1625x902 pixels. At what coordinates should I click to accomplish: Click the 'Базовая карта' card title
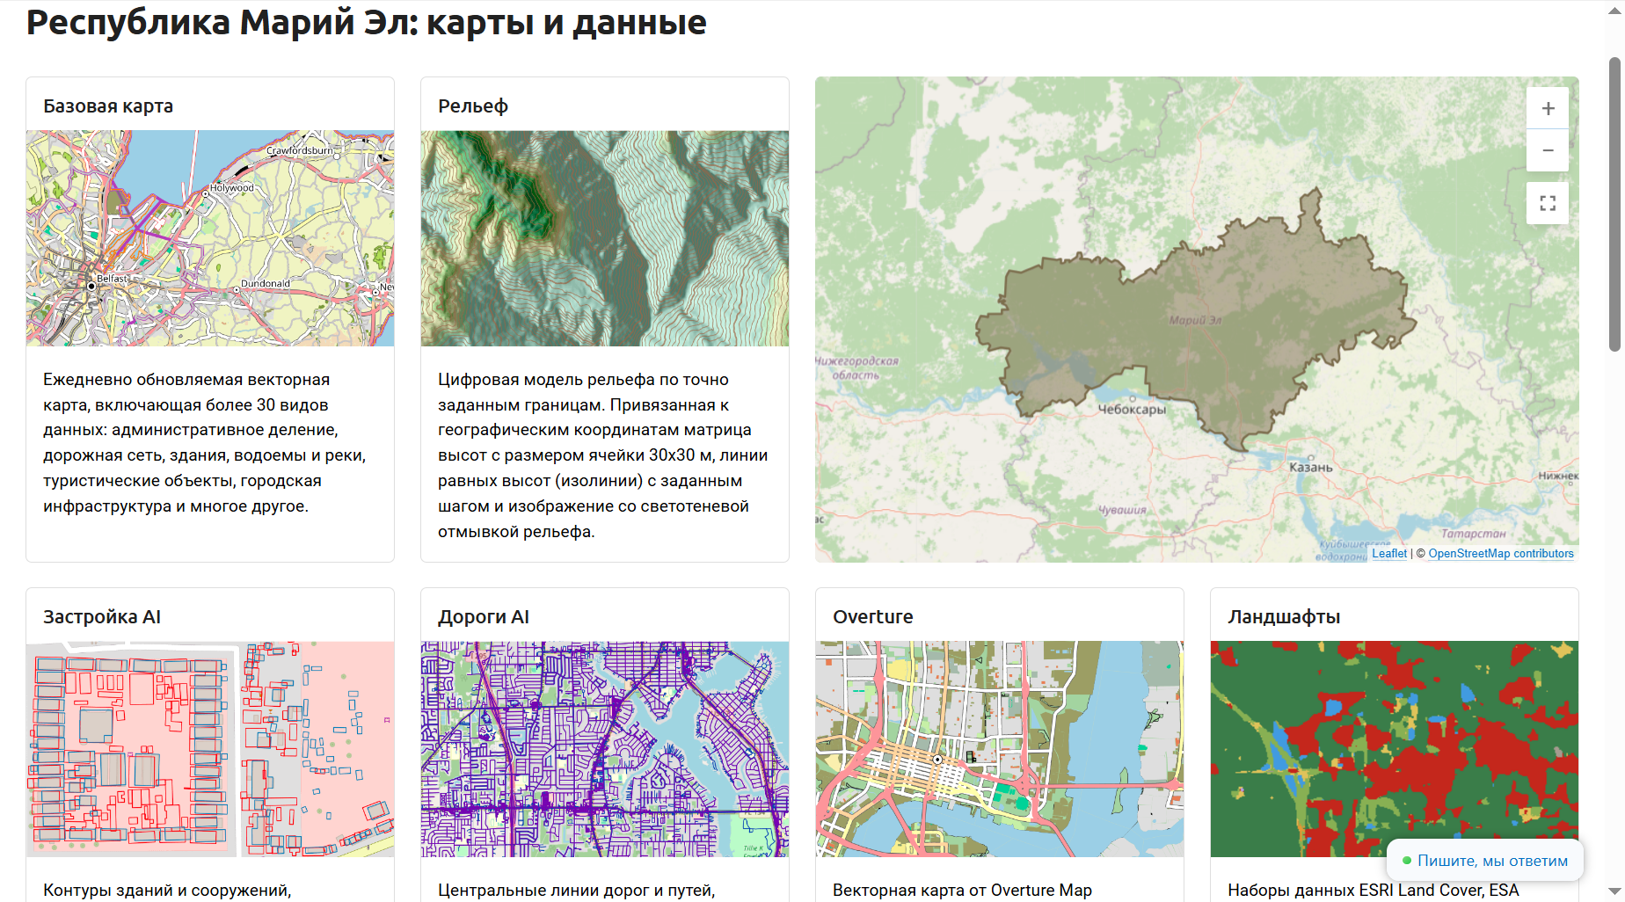pyautogui.click(x=108, y=106)
